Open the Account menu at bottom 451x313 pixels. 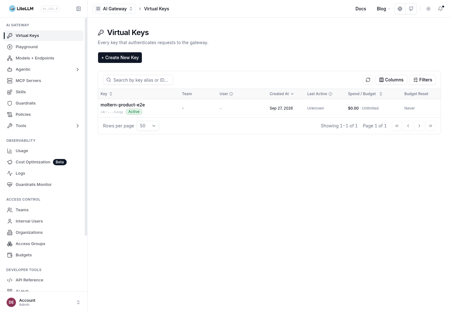44,302
